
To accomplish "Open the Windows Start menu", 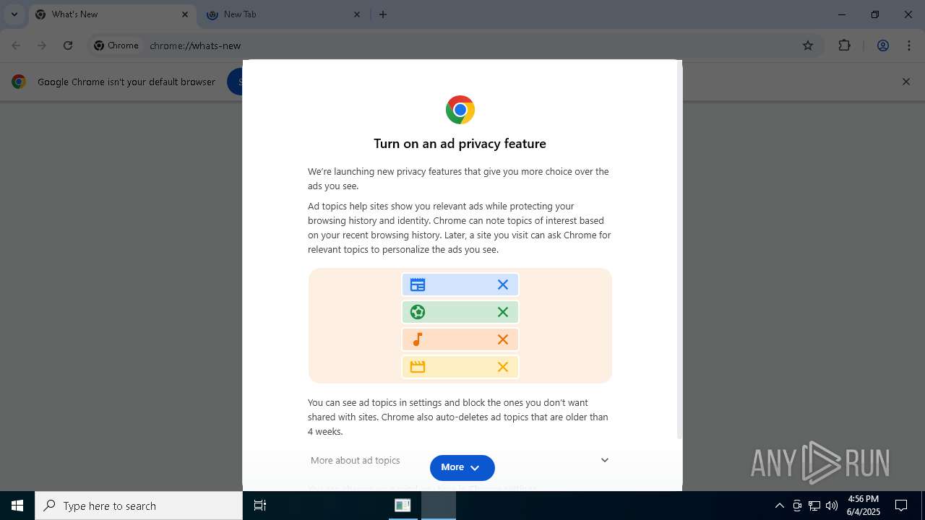I will pos(17,506).
